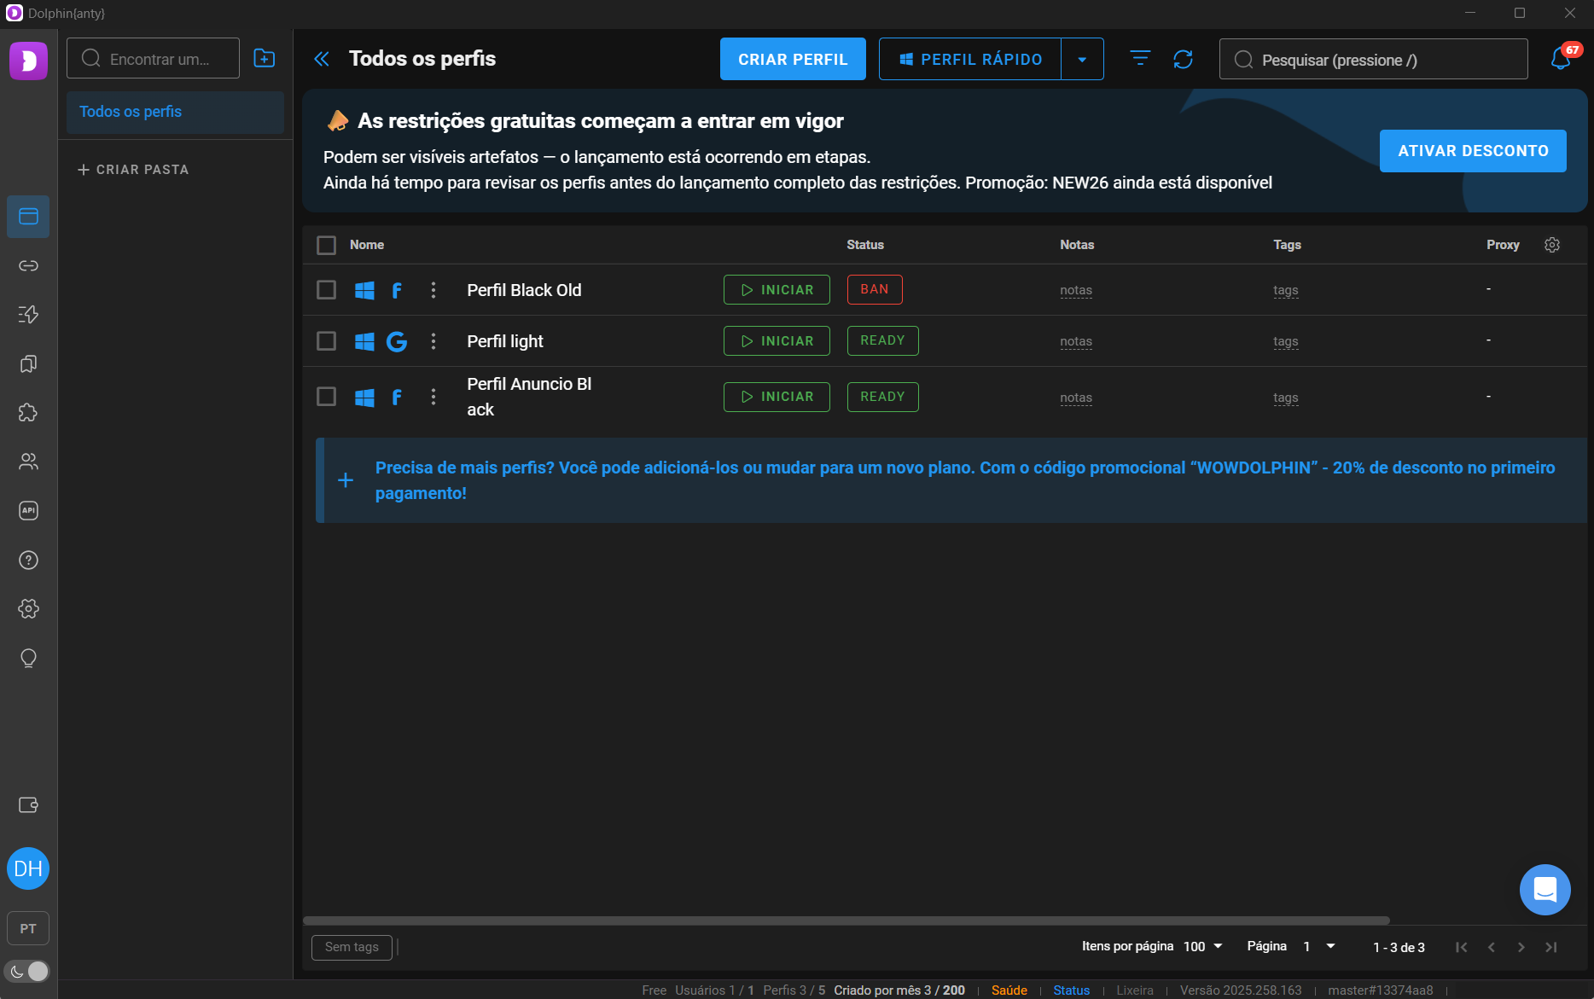
Task: Open table column settings gear
Action: click(x=1552, y=245)
